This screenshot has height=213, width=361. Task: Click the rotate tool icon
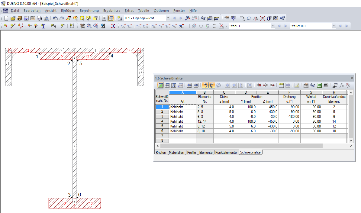(249, 18)
